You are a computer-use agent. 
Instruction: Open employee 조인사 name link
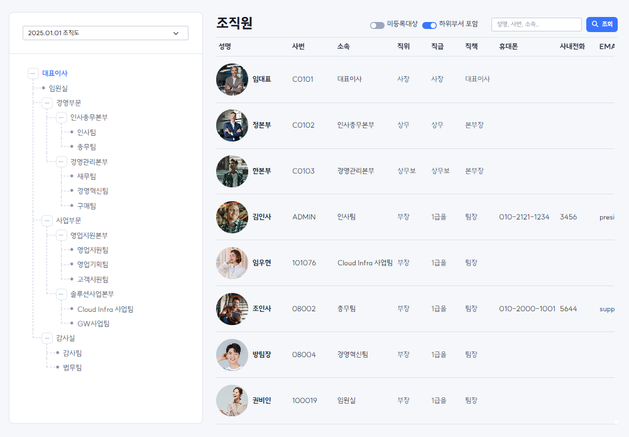tap(261, 309)
